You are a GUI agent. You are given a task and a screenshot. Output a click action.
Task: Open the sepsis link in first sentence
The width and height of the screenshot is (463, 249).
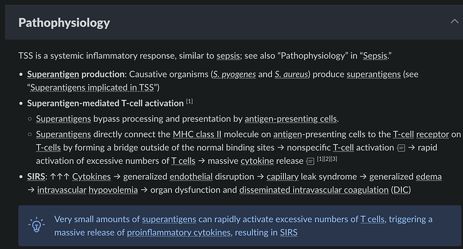(x=228, y=56)
